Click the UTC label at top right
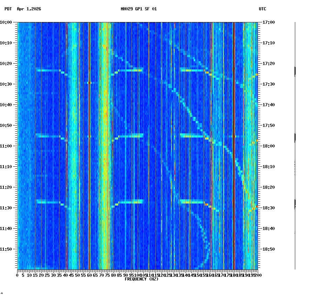Image resolution: width=310 pixels, height=297 pixels. point(263,9)
